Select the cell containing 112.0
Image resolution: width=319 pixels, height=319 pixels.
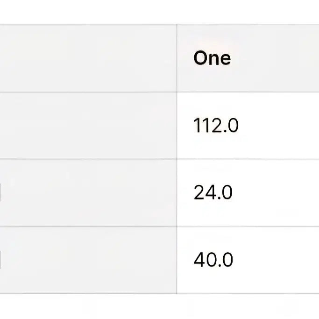coord(216,126)
